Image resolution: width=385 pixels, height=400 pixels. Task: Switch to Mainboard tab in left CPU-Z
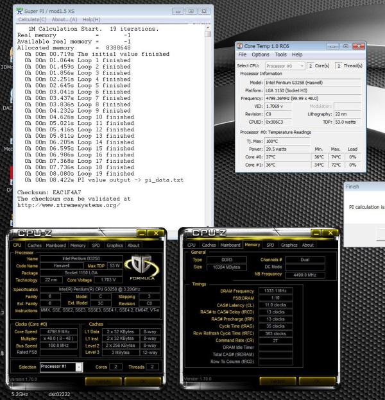[x=56, y=246]
